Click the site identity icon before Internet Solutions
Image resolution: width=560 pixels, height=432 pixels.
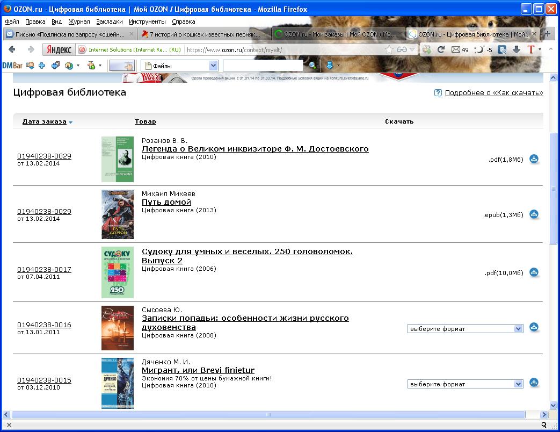click(83, 49)
